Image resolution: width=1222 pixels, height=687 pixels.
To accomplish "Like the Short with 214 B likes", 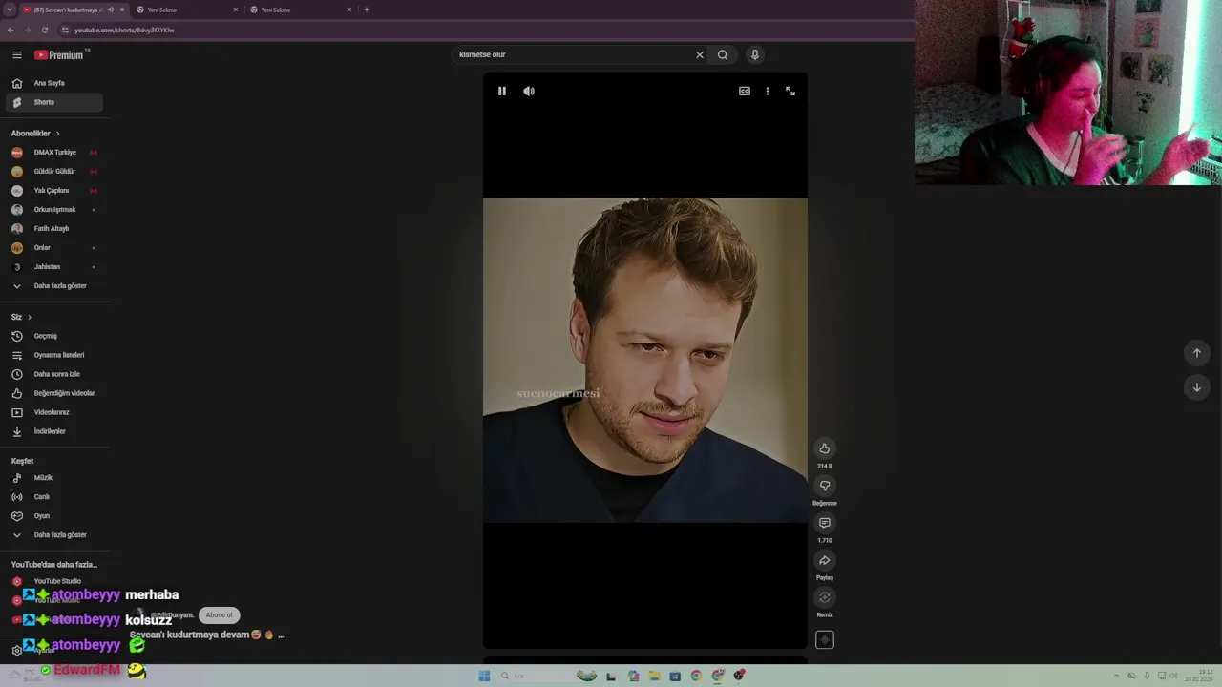I will pos(825,448).
